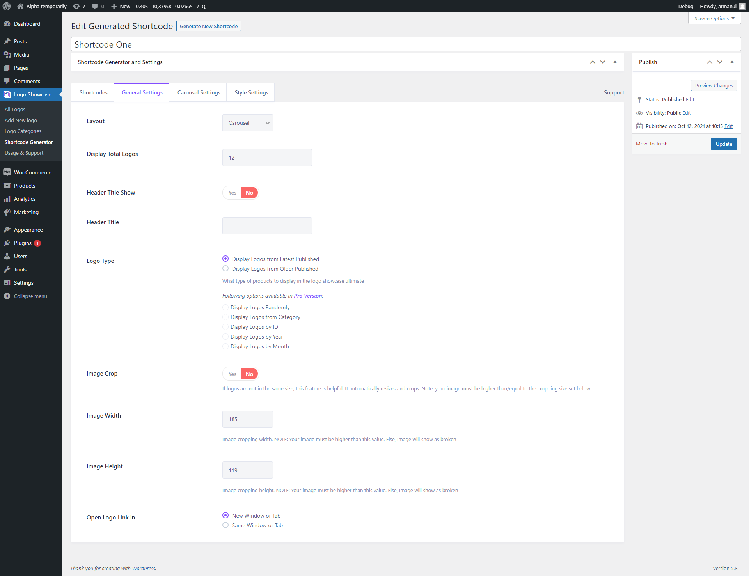Viewport: 749px width, 576px height.
Task: Click the Media sidebar icon
Action: pyautogui.click(x=7, y=55)
